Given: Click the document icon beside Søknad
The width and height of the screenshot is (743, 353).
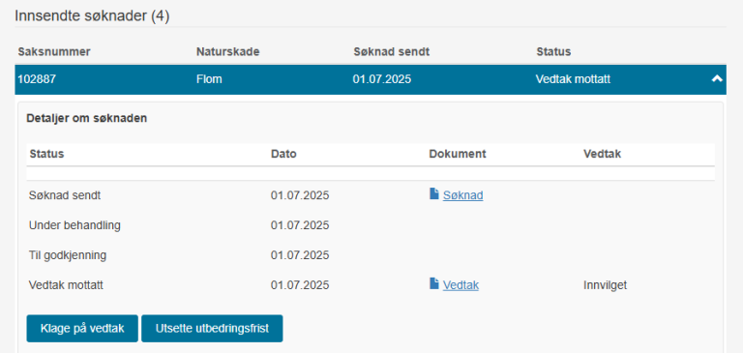Looking at the screenshot, I should [x=434, y=193].
